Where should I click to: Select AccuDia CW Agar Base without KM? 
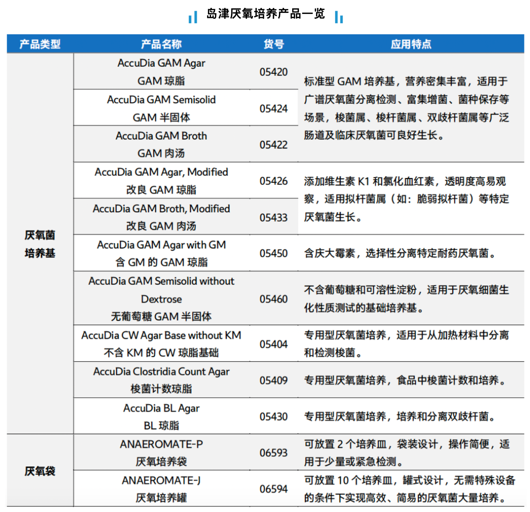click(161, 344)
